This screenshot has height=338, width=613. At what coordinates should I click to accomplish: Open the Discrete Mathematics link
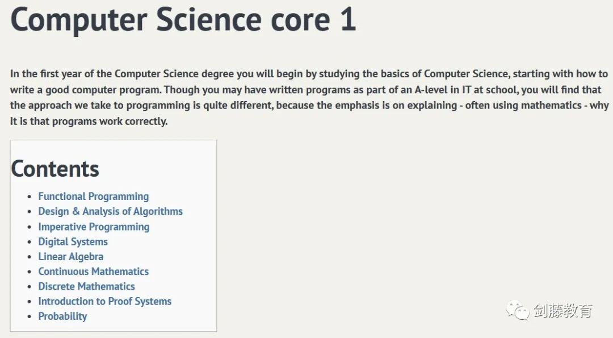pyautogui.click(x=86, y=286)
